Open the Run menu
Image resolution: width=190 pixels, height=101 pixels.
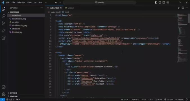click(40, 3)
